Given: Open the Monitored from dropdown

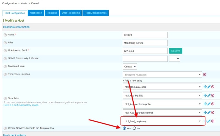Looking at the screenshot, I should pos(130,67).
